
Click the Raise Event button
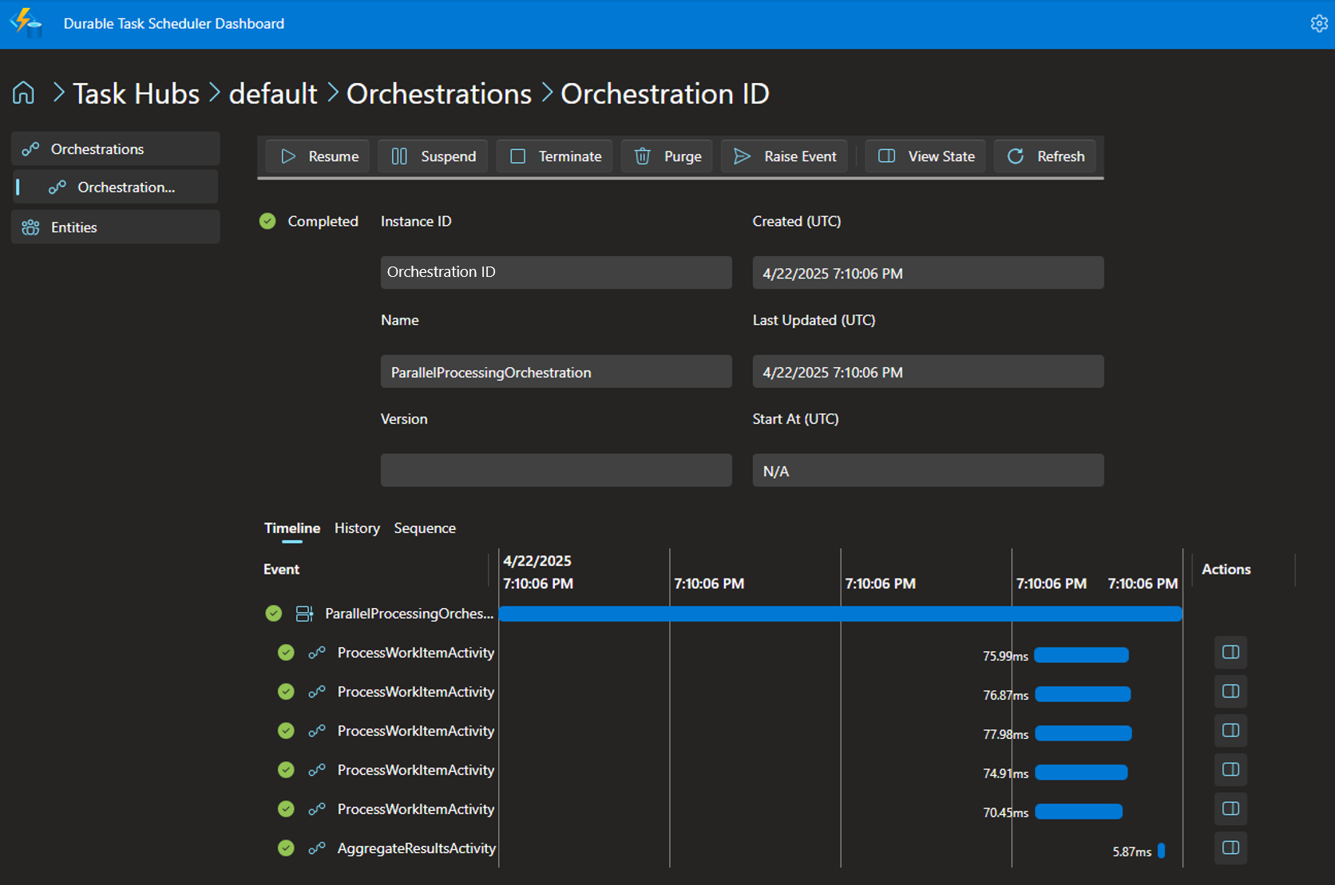pyautogui.click(x=783, y=156)
